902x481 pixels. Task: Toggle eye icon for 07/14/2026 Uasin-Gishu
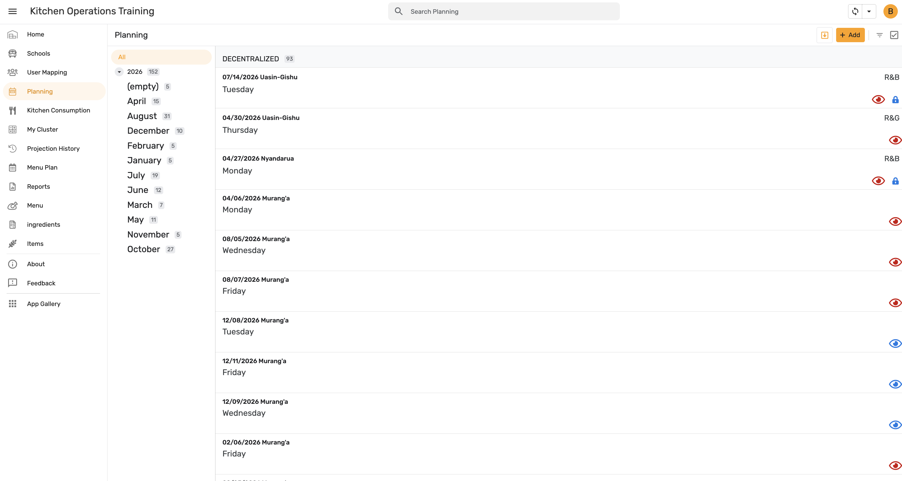(x=878, y=100)
